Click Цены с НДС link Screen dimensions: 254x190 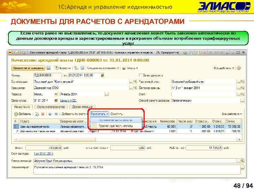(x=68, y=101)
